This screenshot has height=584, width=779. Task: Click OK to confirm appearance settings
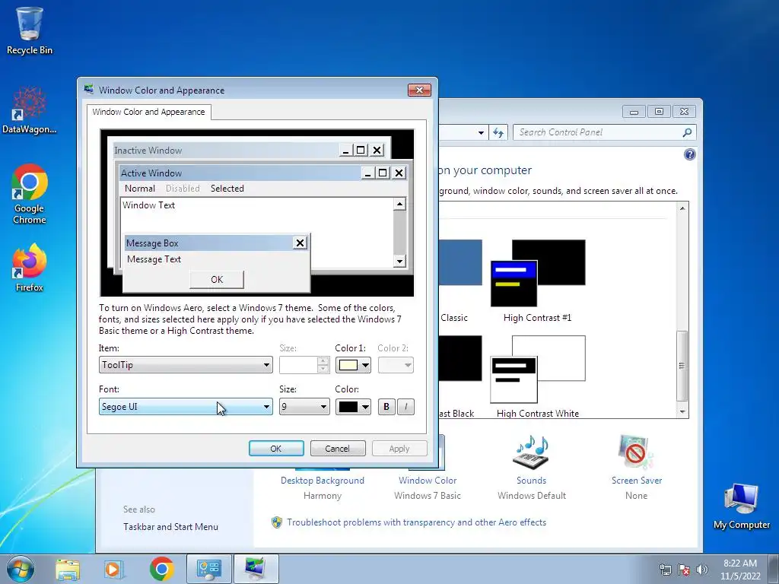(276, 449)
